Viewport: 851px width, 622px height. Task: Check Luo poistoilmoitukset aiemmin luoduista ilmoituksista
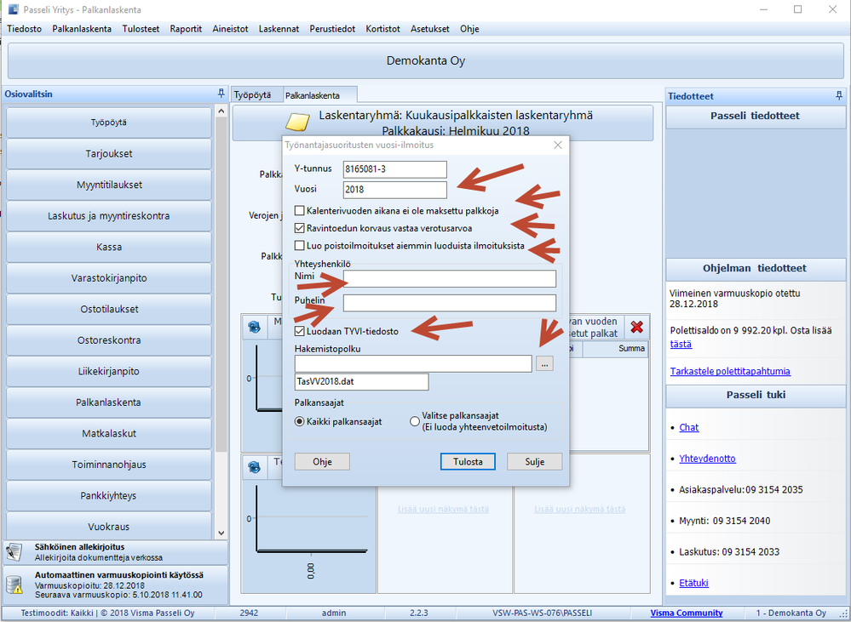click(x=299, y=246)
